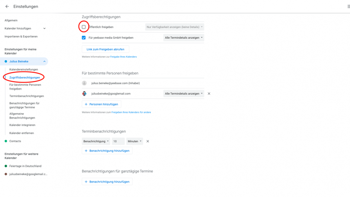The height and width of the screenshot is (197, 350).
Task: Edit the notification minutes value field
Action: pyautogui.click(x=118, y=141)
